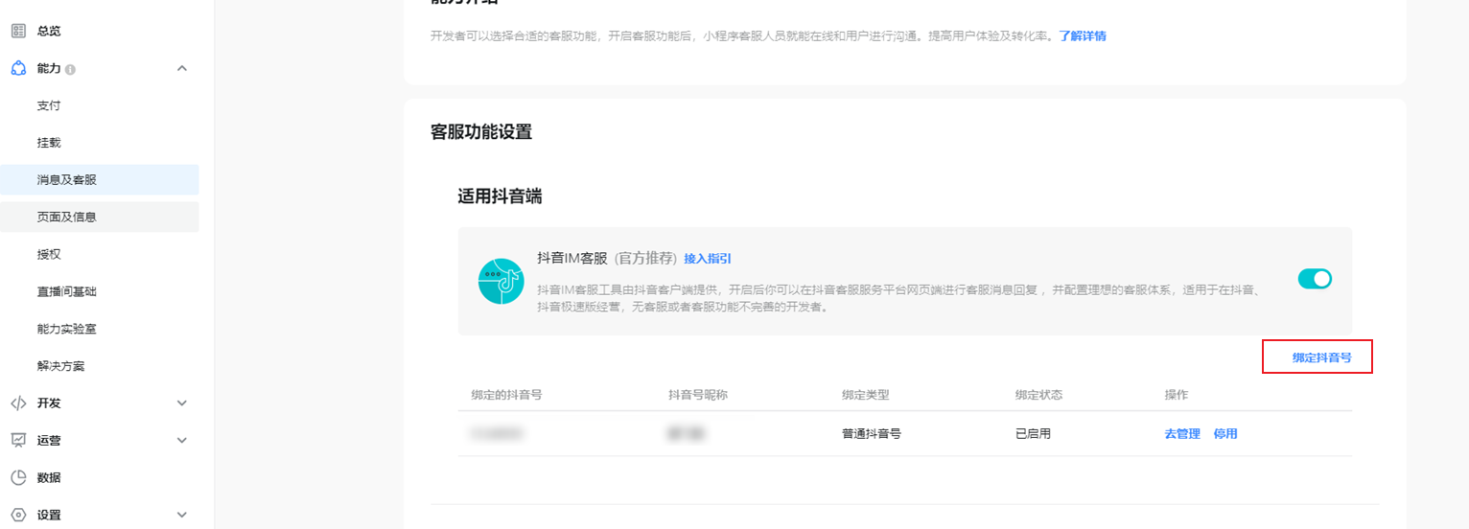Click the 抖音IM客服 round logo icon

501,282
